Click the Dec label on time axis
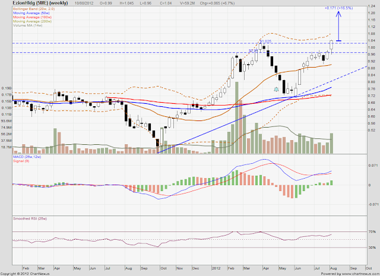The height and width of the screenshot is (276, 380). coord(195,268)
